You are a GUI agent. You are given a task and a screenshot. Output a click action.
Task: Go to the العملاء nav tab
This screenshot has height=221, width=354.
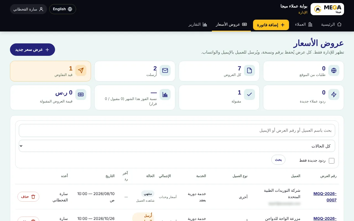point(304,24)
